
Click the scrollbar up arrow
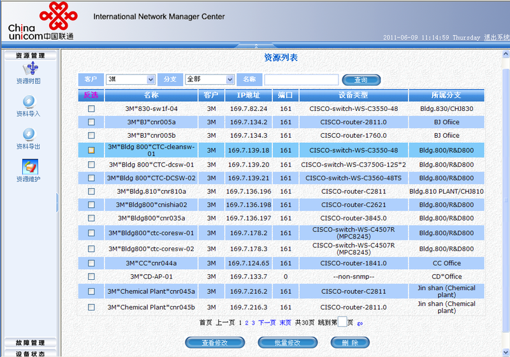506,54
